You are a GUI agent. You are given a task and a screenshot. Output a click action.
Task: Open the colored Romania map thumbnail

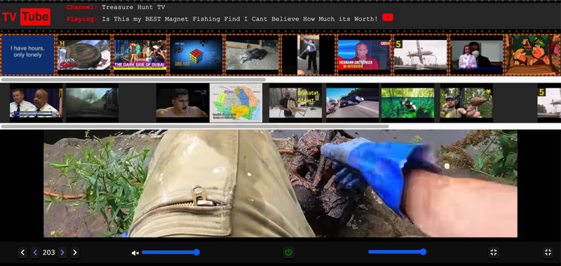click(x=236, y=103)
